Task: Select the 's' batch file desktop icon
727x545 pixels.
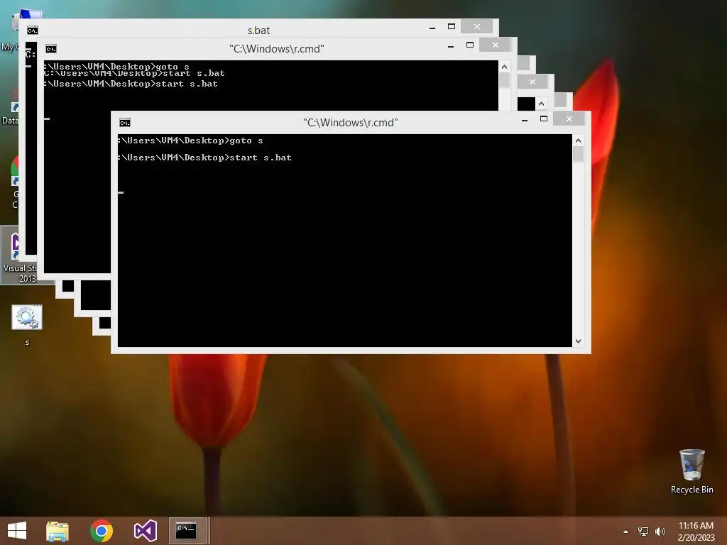Action: [x=27, y=325]
